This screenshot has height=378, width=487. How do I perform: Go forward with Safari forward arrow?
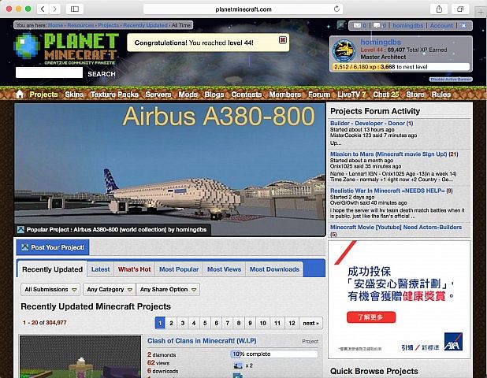pyautogui.click(x=54, y=9)
